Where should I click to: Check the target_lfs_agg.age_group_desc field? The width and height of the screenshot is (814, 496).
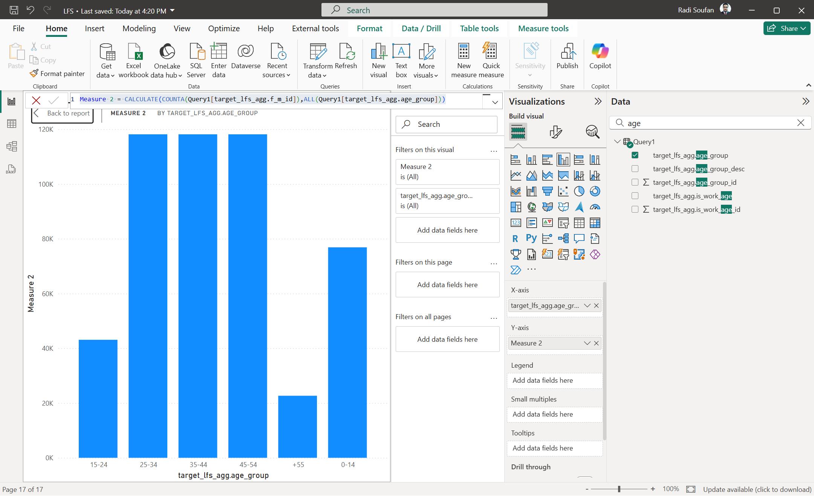coord(635,169)
